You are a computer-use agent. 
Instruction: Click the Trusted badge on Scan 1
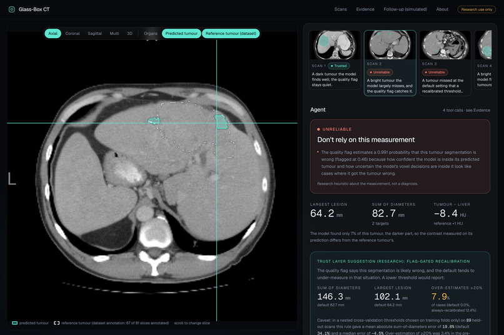point(339,66)
